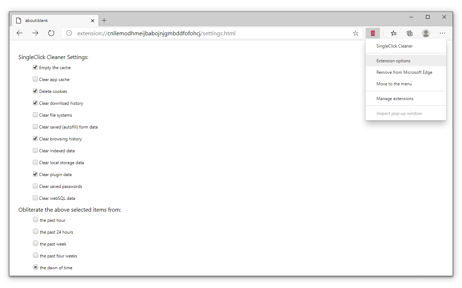This screenshot has width=462, height=288.
Task: Uncheck Empty the cache
Action: [x=35, y=67]
